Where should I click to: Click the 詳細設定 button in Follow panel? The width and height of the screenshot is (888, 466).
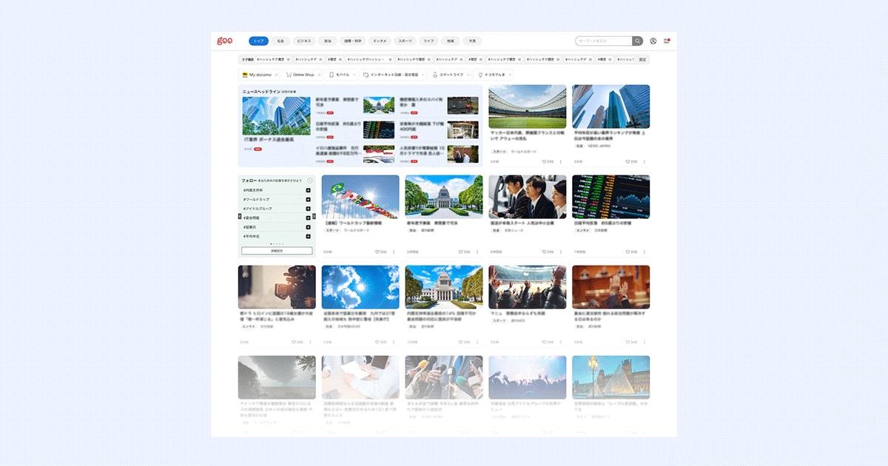point(277,251)
